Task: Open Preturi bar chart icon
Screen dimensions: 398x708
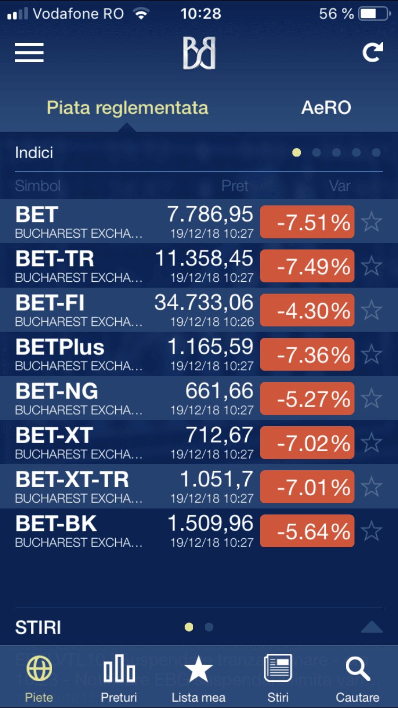Action: 119,668
